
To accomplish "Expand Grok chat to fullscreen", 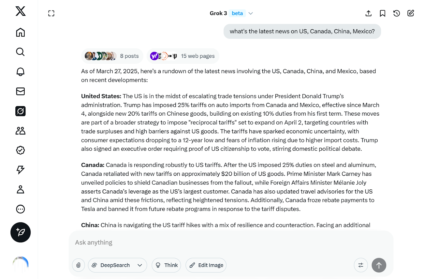I will pyautogui.click(x=51, y=13).
